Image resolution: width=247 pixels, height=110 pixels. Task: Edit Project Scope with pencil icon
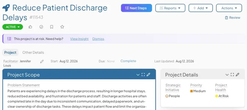148,75
